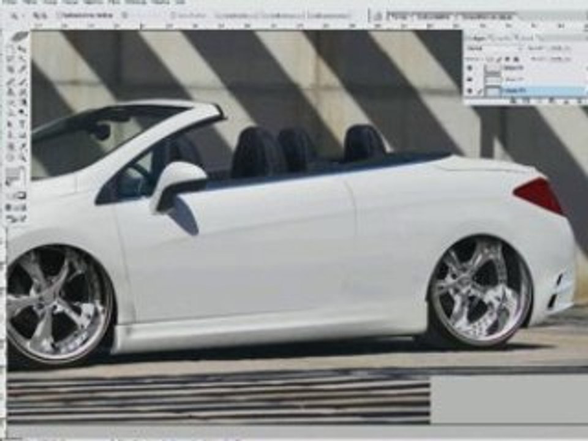This screenshot has height=441, width=588.
Task: Select the Dodge tool
Action: (x=22, y=111)
